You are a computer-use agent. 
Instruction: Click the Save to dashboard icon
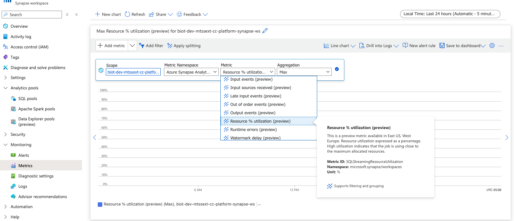pyautogui.click(x=442, y=46)
